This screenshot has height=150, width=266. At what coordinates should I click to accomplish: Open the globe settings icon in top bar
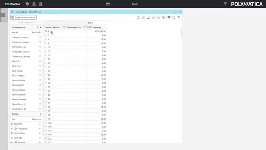[27, 4]
